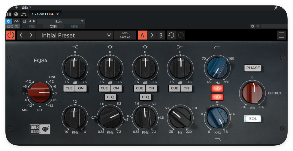Viewport: 293px width, 151px height.
Task: Click the red MIC/LINE input gain knob
Action: [40, 93]
